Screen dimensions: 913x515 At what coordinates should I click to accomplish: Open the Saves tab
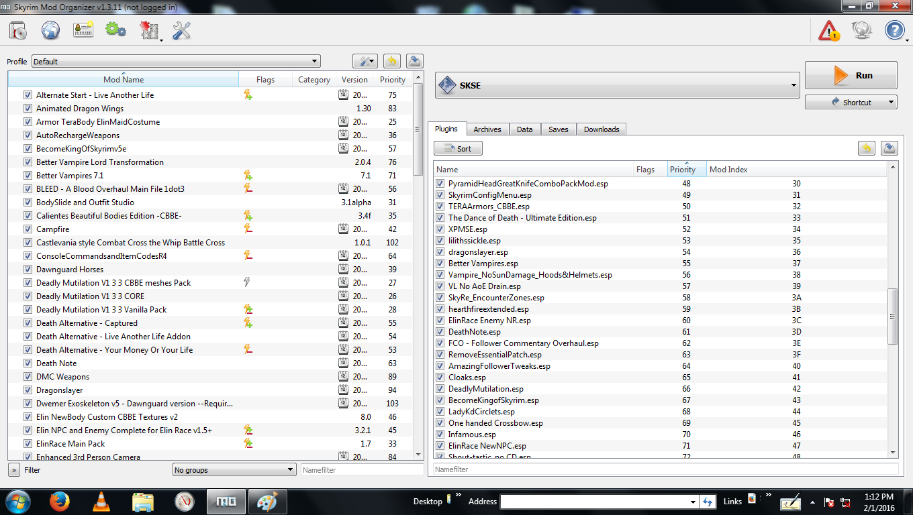559,129
